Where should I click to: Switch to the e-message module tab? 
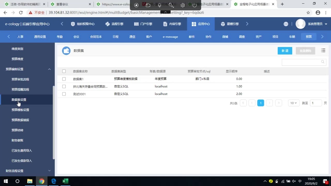click(x=170, y=37)
